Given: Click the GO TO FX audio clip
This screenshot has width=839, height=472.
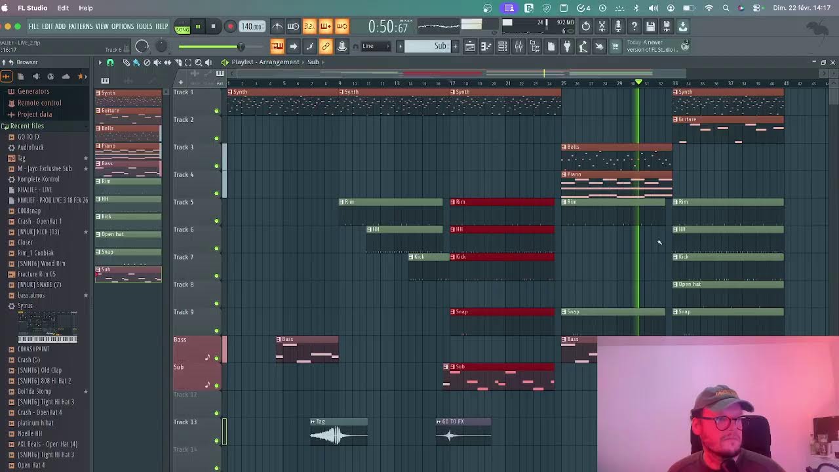Looking at the screenshot, I should (463, 432).
